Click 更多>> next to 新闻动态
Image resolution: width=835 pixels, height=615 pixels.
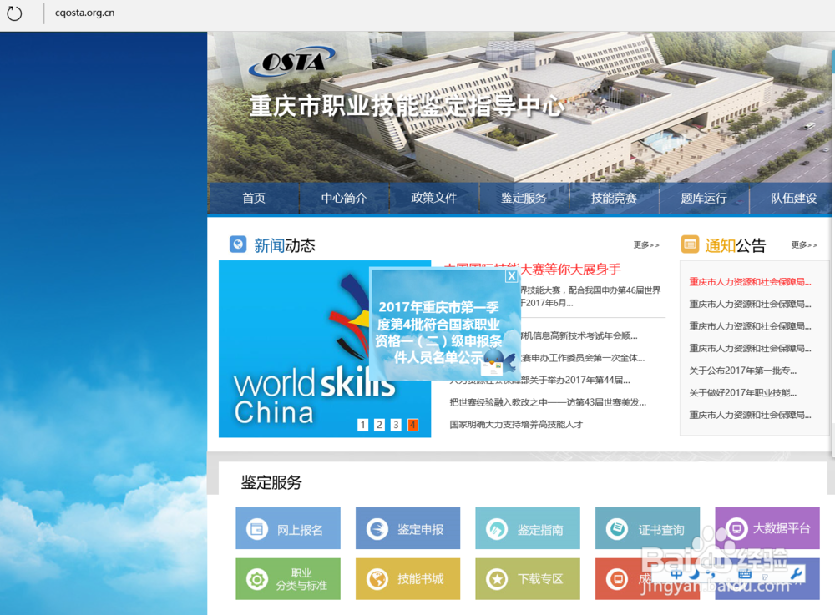coord(646,244)
